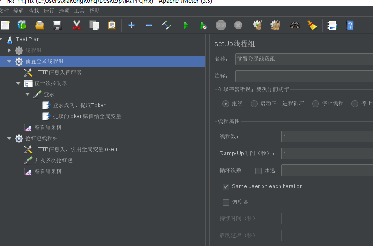The width and height of the screenshot is (373, 246).
Task: Open the 文件 menu
Action: coord(4,11)
